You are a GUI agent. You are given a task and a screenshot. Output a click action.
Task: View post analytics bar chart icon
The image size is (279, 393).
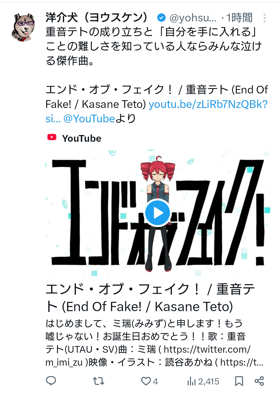pos(191,381)
